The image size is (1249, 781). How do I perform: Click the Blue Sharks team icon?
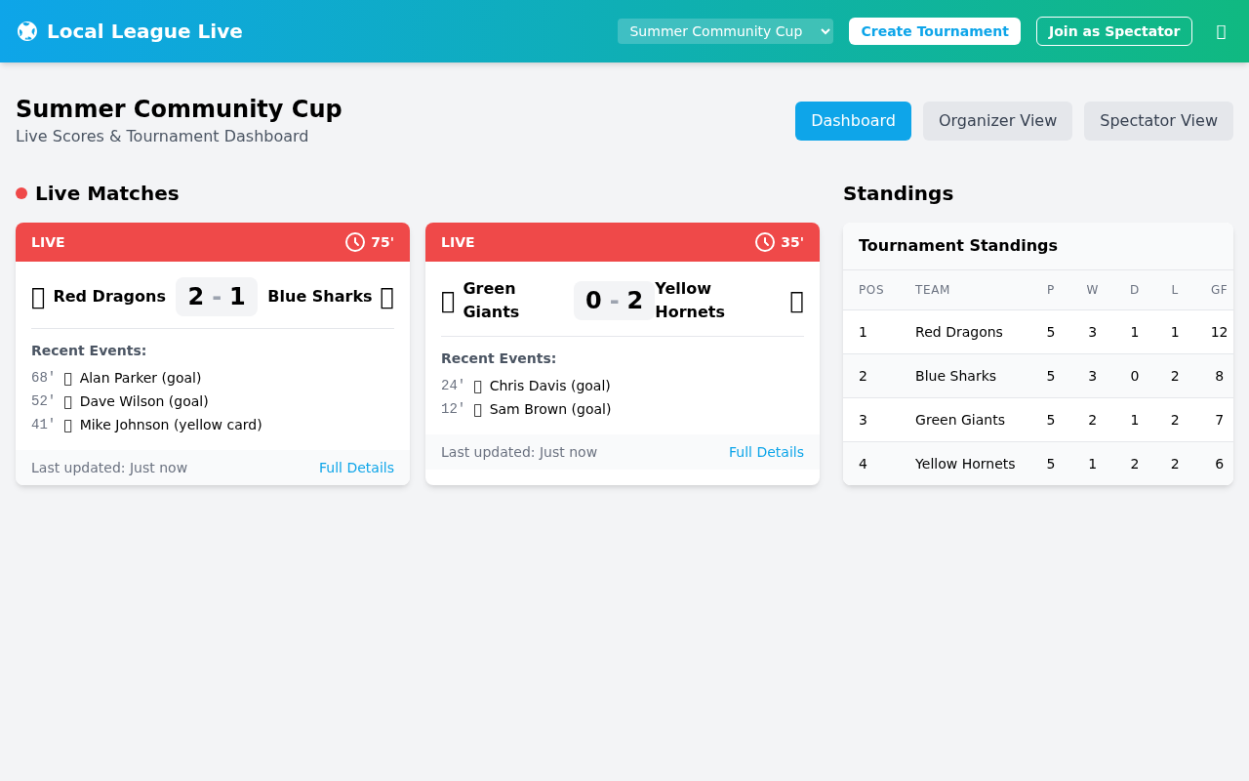click(387, 297)
